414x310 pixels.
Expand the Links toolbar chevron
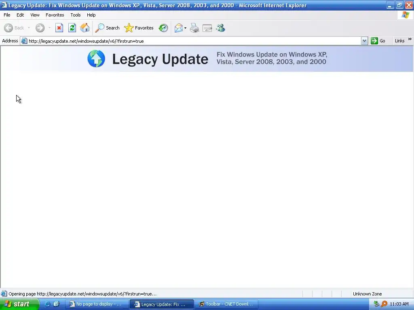coord(410,39)
